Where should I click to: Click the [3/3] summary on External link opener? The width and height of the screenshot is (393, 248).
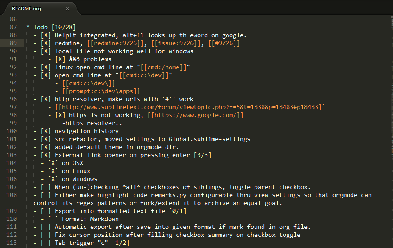tap(203, 155)
